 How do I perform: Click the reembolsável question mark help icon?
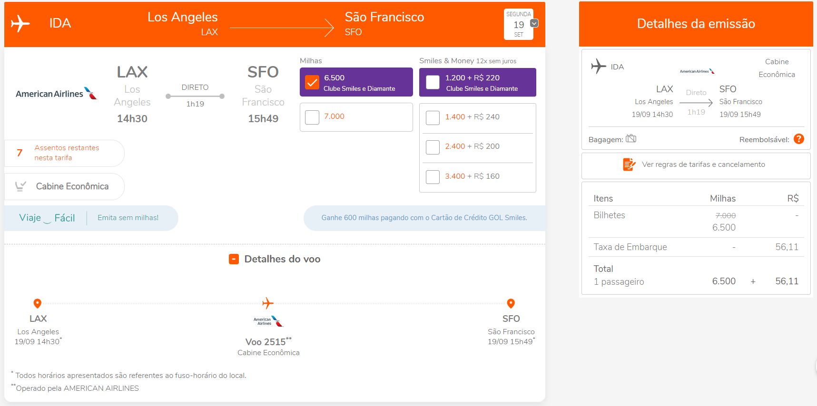[799, 139]
